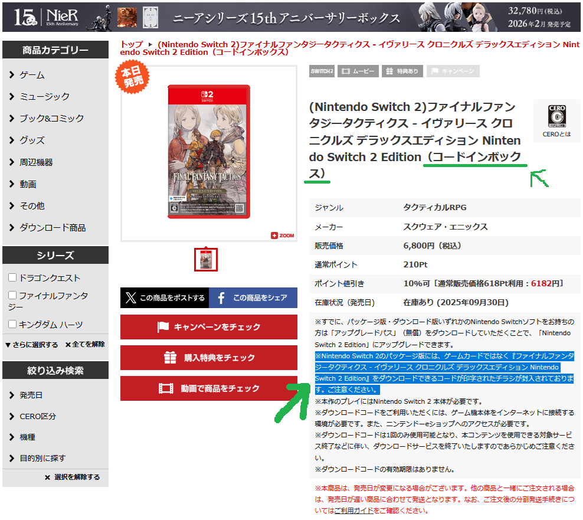Open the ご利用ガイド link
The width and height of the screenshot is (583, 520).
(x=353, y=511)
